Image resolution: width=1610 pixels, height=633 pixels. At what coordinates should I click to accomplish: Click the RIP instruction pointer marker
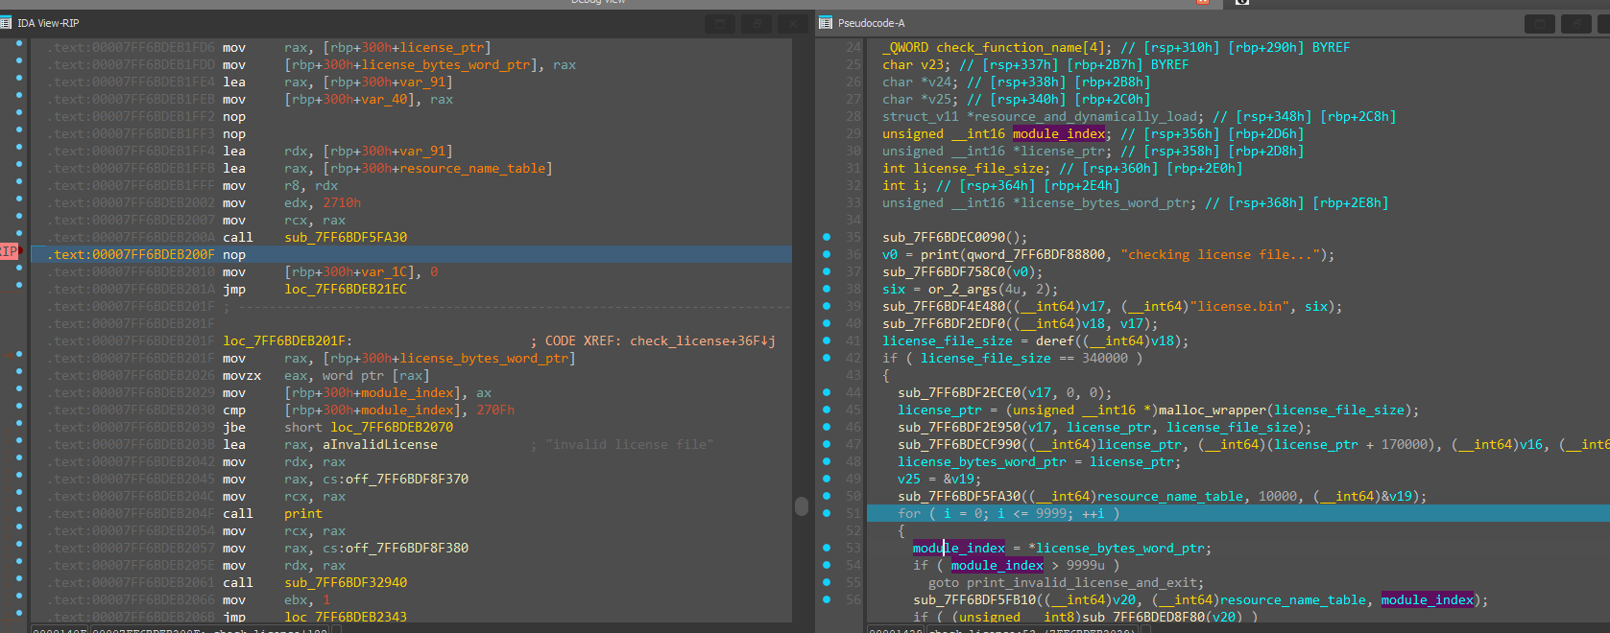(x=10, y=251)
